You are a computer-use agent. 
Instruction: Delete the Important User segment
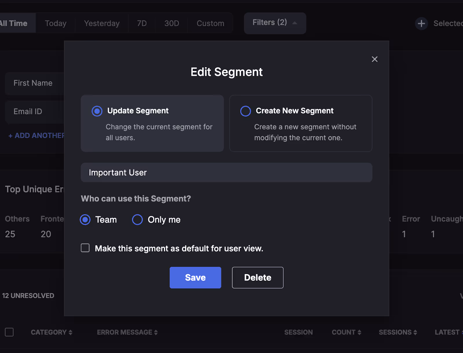tap(257, 277)
